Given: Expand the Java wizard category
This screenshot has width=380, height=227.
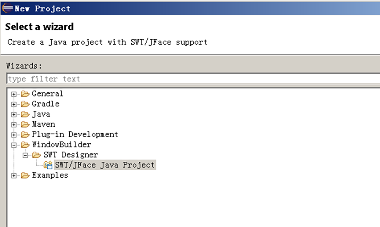Looking at the screenshot, I should click(x=14, y=115).
